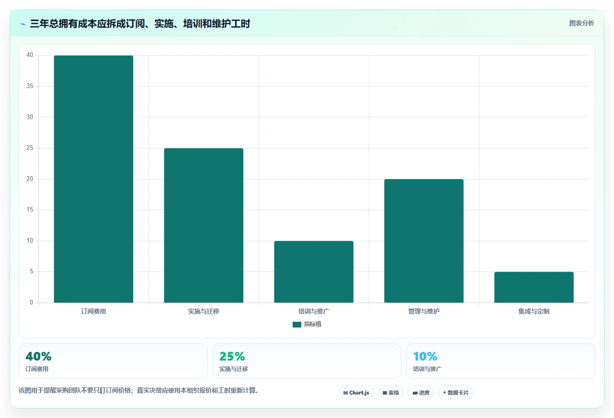Click the 实施与迁移 x-axis label
Viewport: 614px width, 418px height.
(204, 311)
